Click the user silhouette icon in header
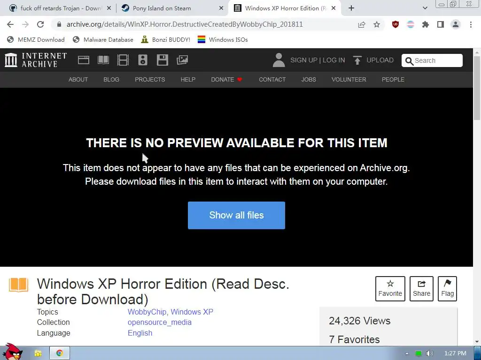 [x=279, y=60]
